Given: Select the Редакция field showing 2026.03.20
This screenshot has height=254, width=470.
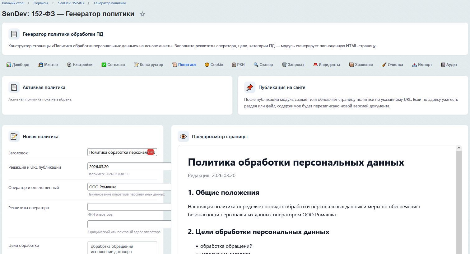Looking at the screenshot, I should point(129,166).
